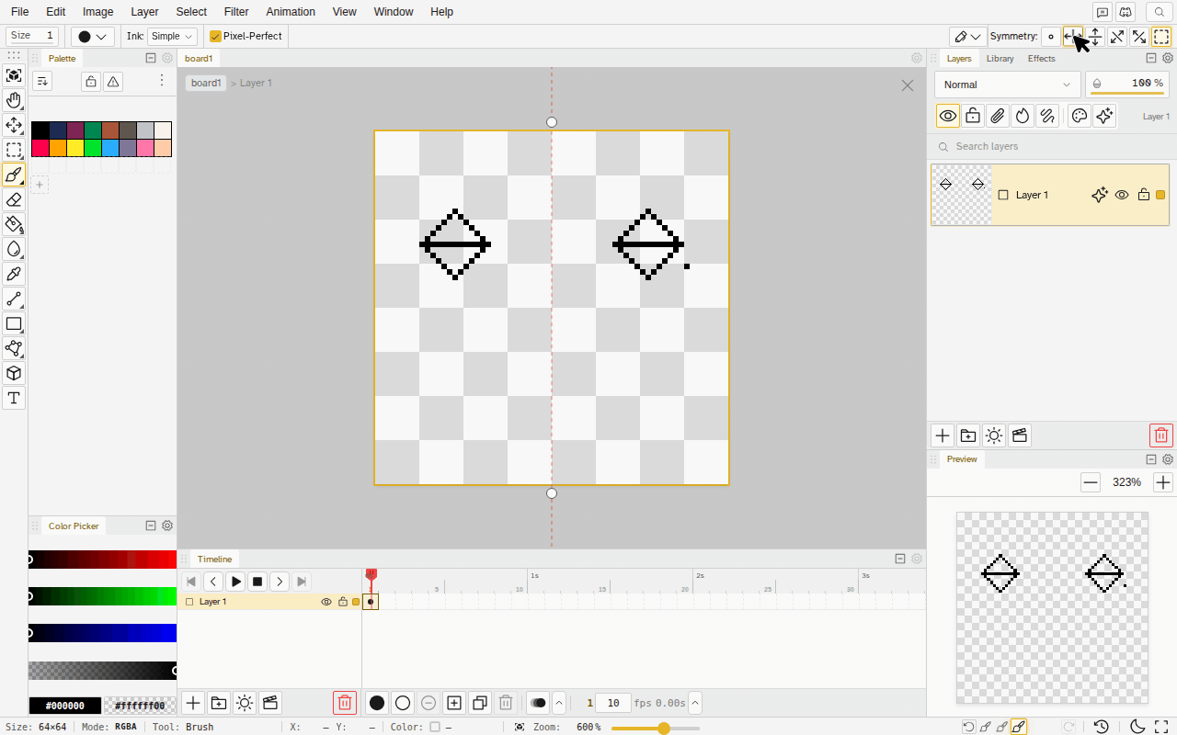
Task: Decrease preview zoom with the minus button
Action: point(1091,482)
